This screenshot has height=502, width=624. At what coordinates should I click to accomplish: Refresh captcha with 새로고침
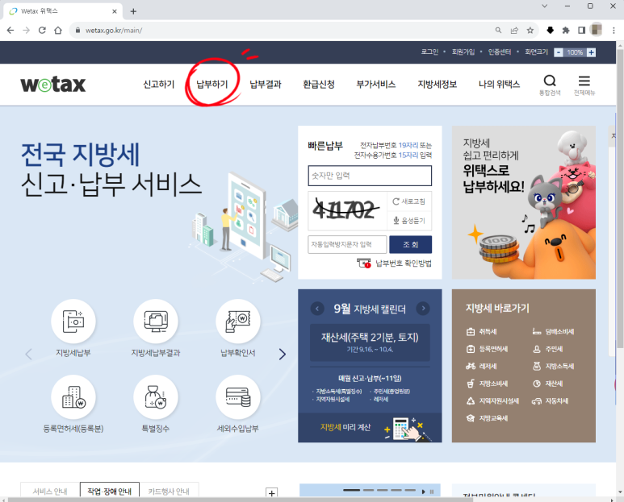[409, 201]
